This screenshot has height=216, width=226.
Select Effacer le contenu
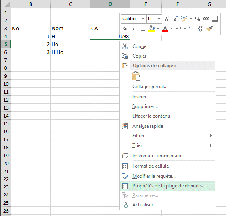point(168,116)
